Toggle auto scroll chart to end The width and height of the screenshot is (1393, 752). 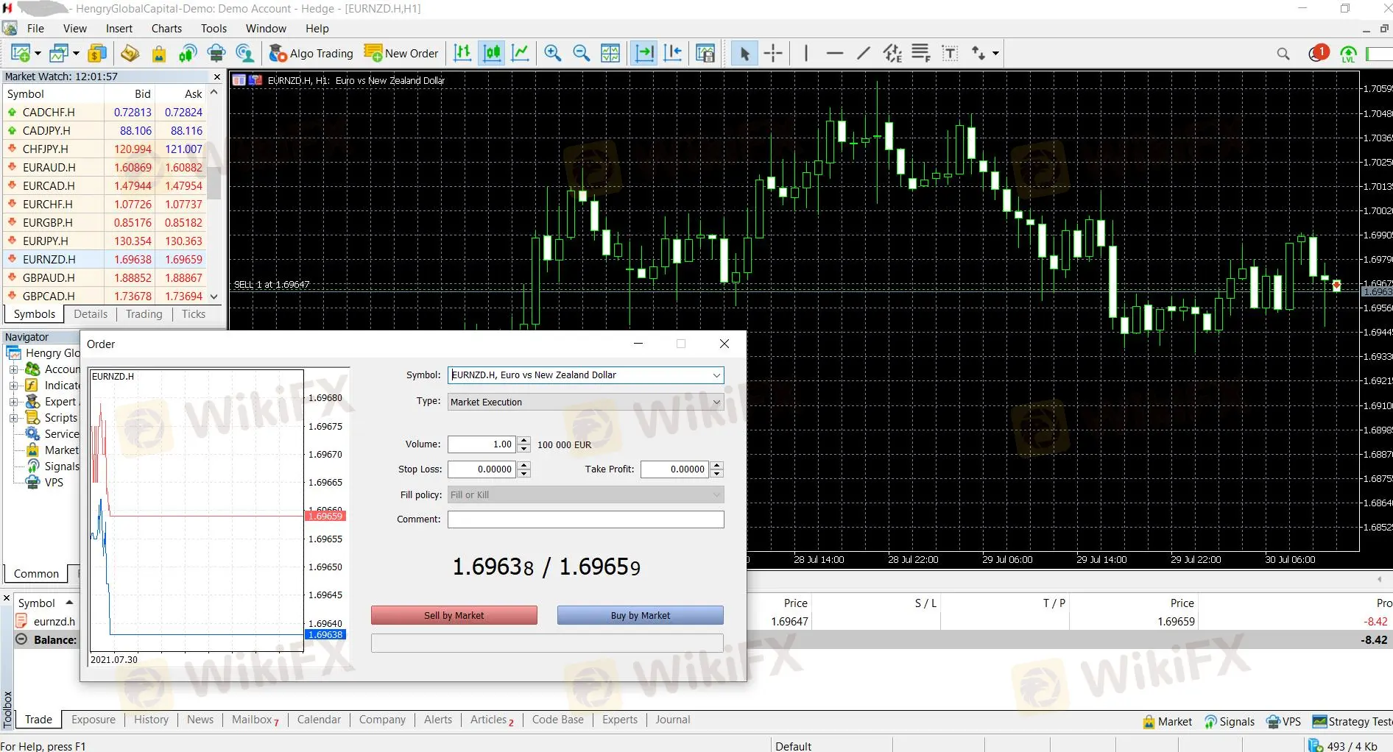[x=644, y=53]
